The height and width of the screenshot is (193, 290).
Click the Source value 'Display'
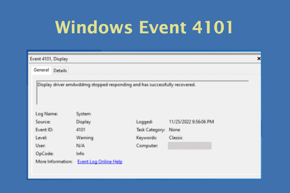tap(84, 122)
